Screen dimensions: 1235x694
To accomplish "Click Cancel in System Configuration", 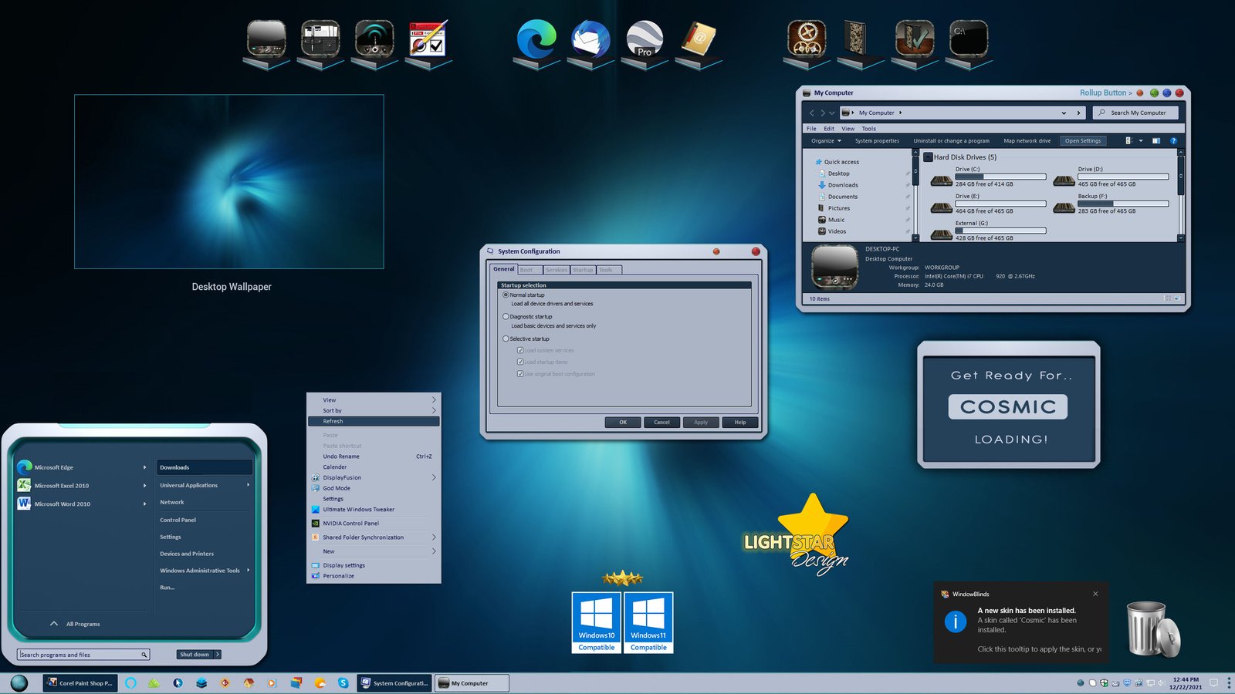I will (x=661, y=422).
